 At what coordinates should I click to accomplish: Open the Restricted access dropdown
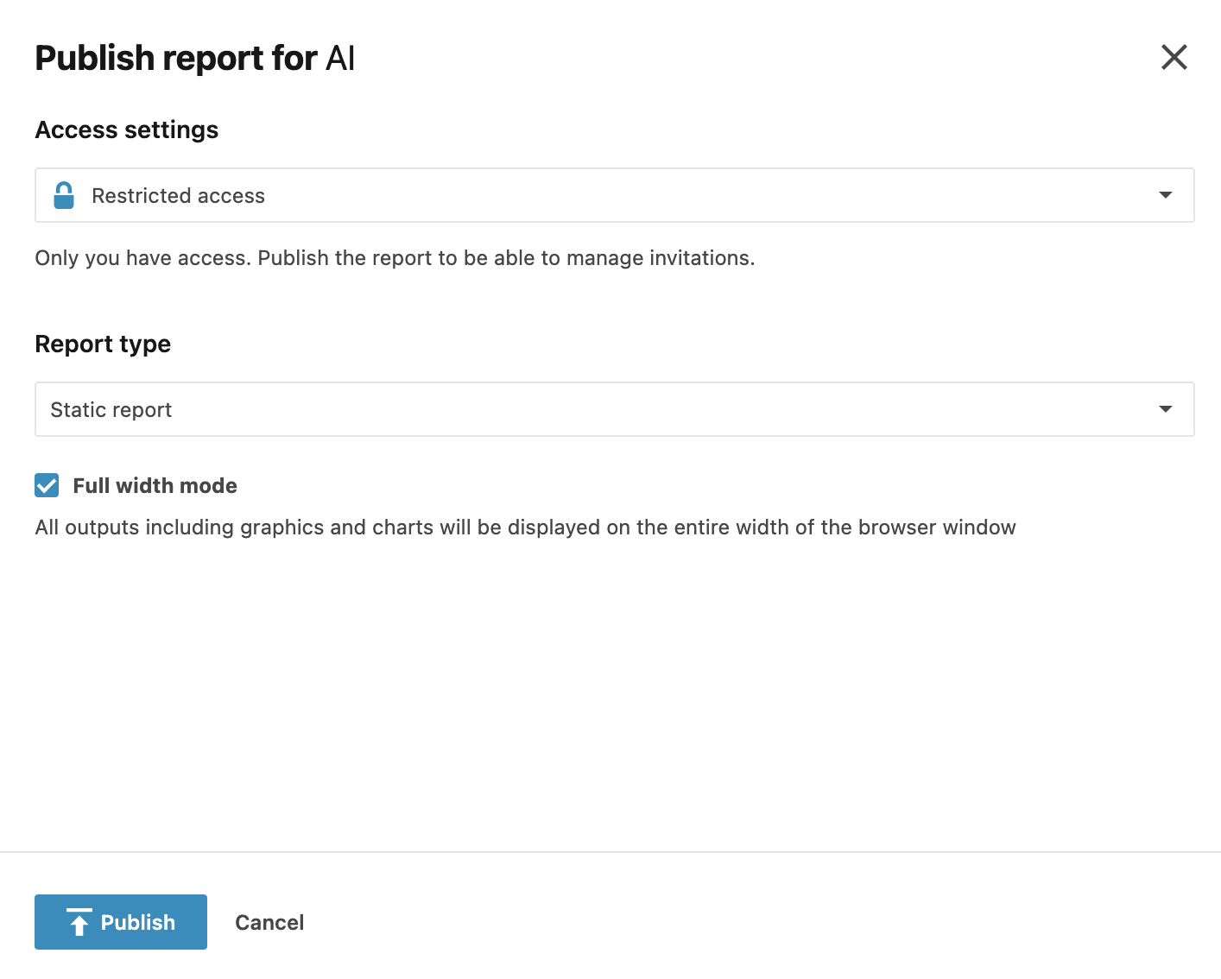tap(614, 196)
